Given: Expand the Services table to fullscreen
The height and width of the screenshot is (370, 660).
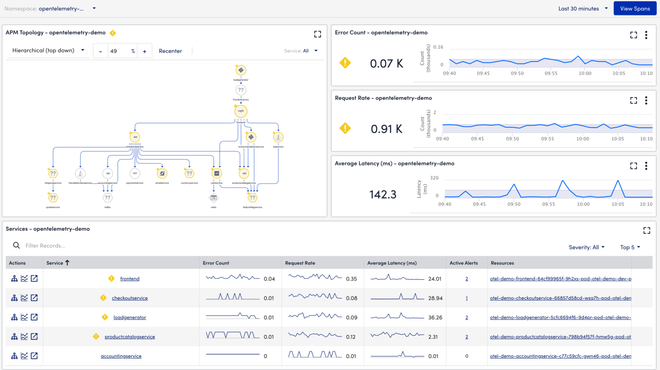Looking at the screenshot, I should click(647, 230).
